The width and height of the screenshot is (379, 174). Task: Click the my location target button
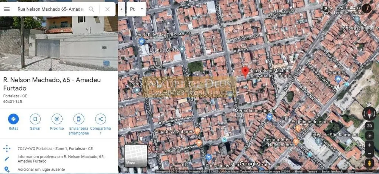tap(369, 136)
